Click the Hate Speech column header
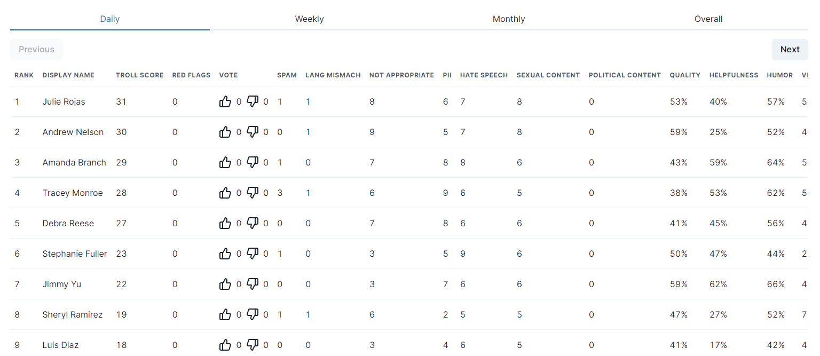This screenshot has width=820, height=356. click(484, 75)
